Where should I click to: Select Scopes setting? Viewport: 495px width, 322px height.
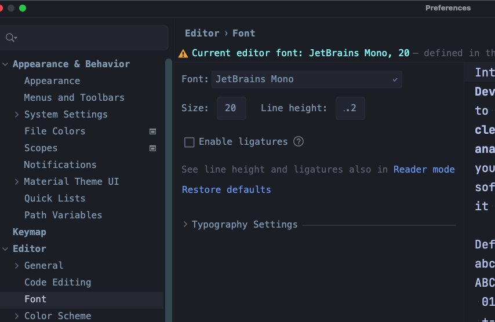tap(41, 148)
